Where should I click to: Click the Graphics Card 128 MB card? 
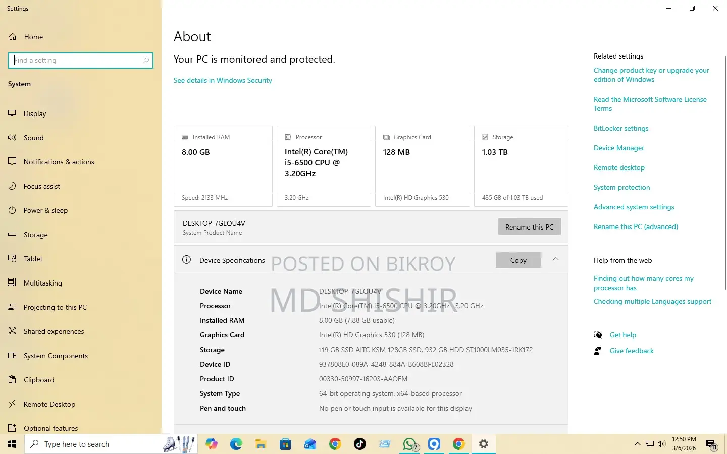423,166
